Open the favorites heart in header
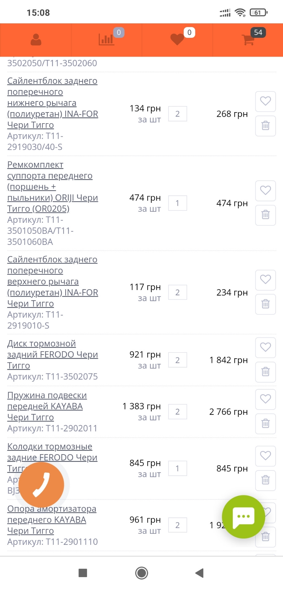Screen dimensions: 283x590 click(x=177, y=39)
